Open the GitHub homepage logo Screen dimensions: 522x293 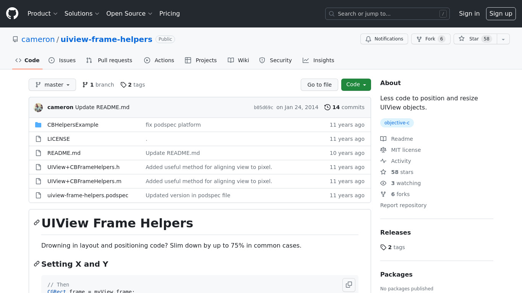click(x=12, y=13)
